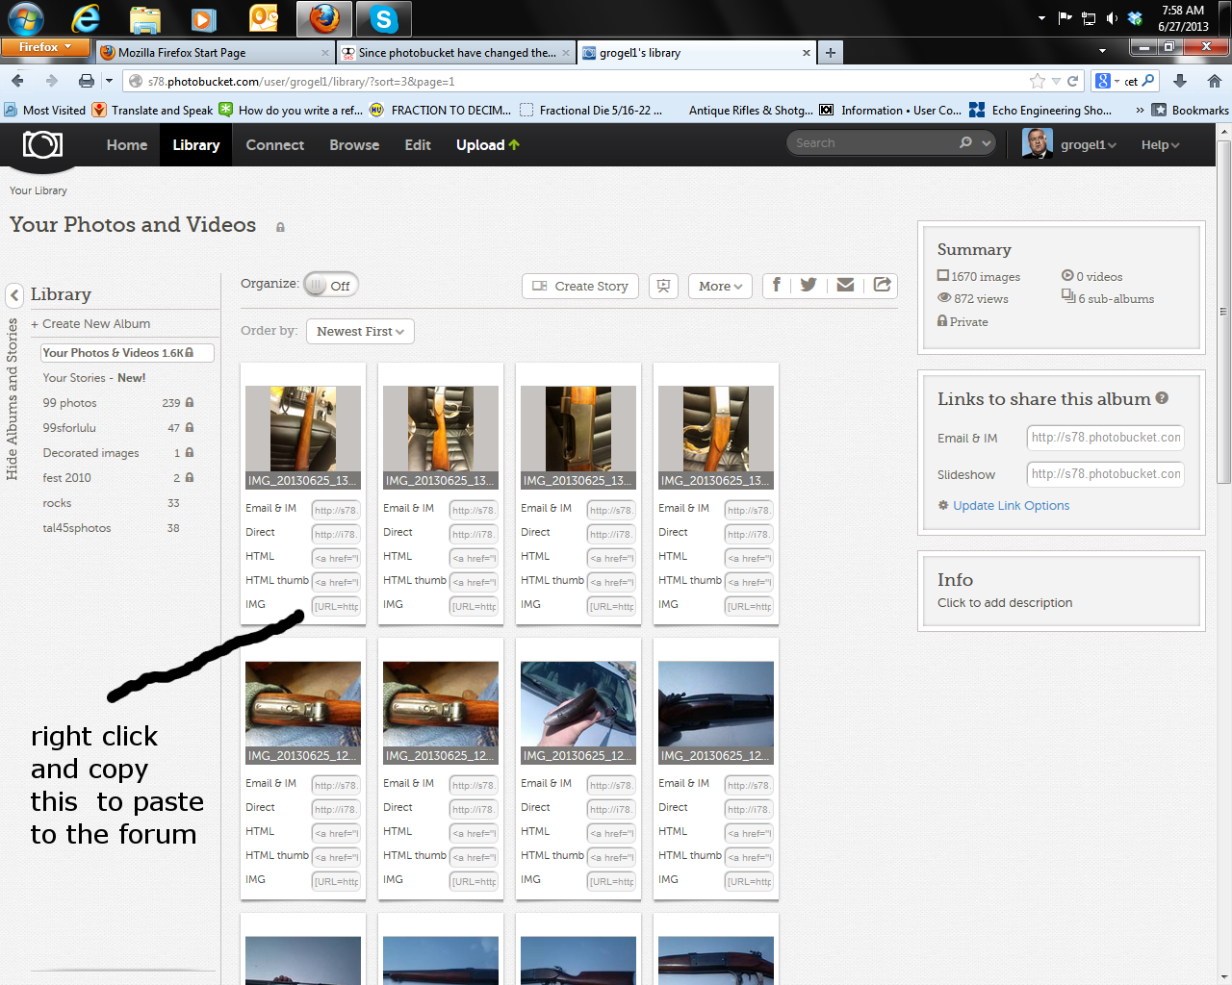Select the 99 photos album
This screenshot has width=1232, height=985.
(69, 403)
